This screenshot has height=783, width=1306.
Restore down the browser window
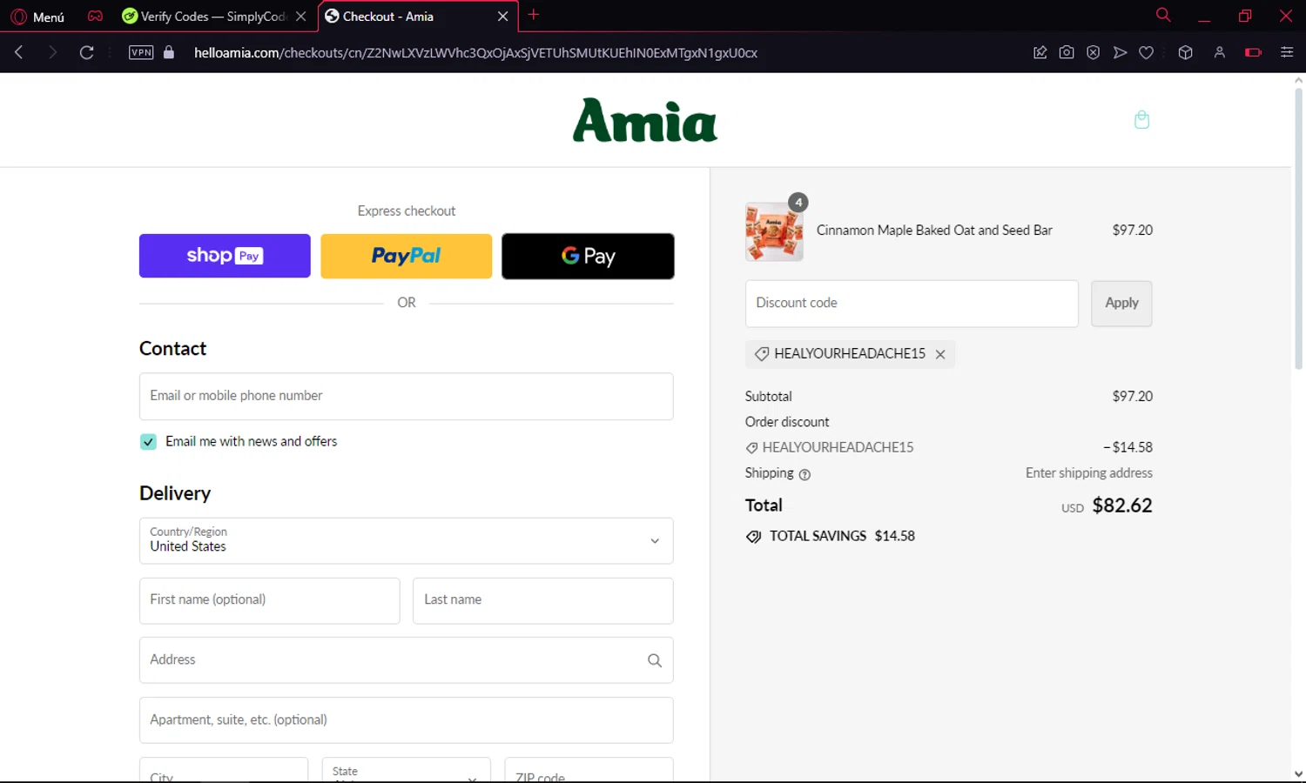pyautogui.click(x=1245, y=16)
